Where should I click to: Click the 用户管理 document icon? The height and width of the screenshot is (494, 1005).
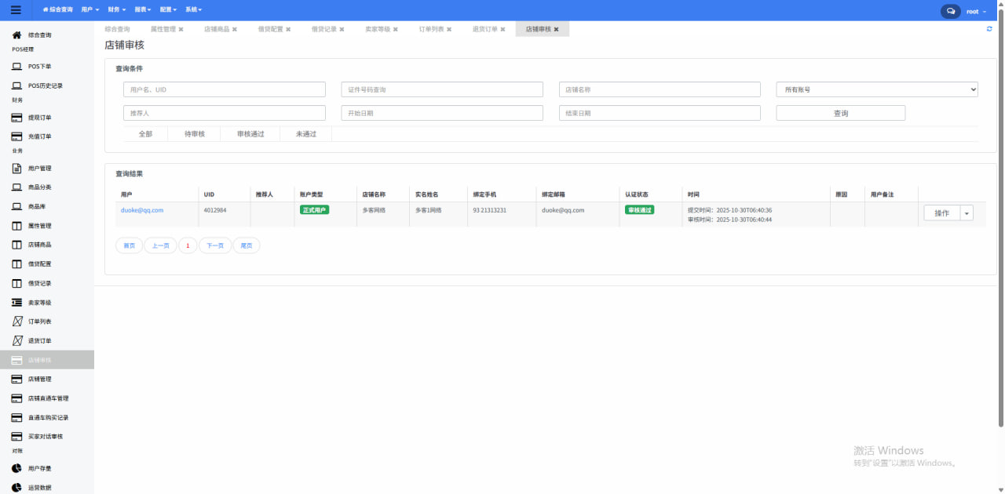pos(16,169)
